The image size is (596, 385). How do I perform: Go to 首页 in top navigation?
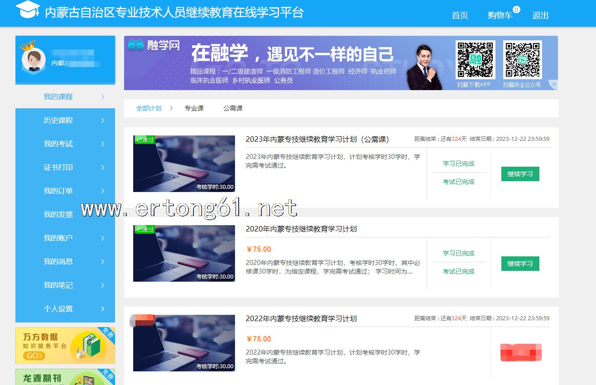click(x=460, y=15)
